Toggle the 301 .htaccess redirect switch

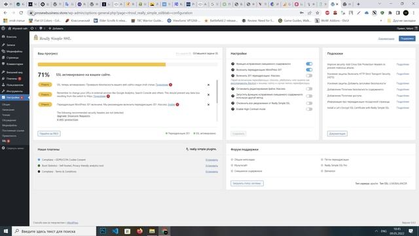click(309, 76)
